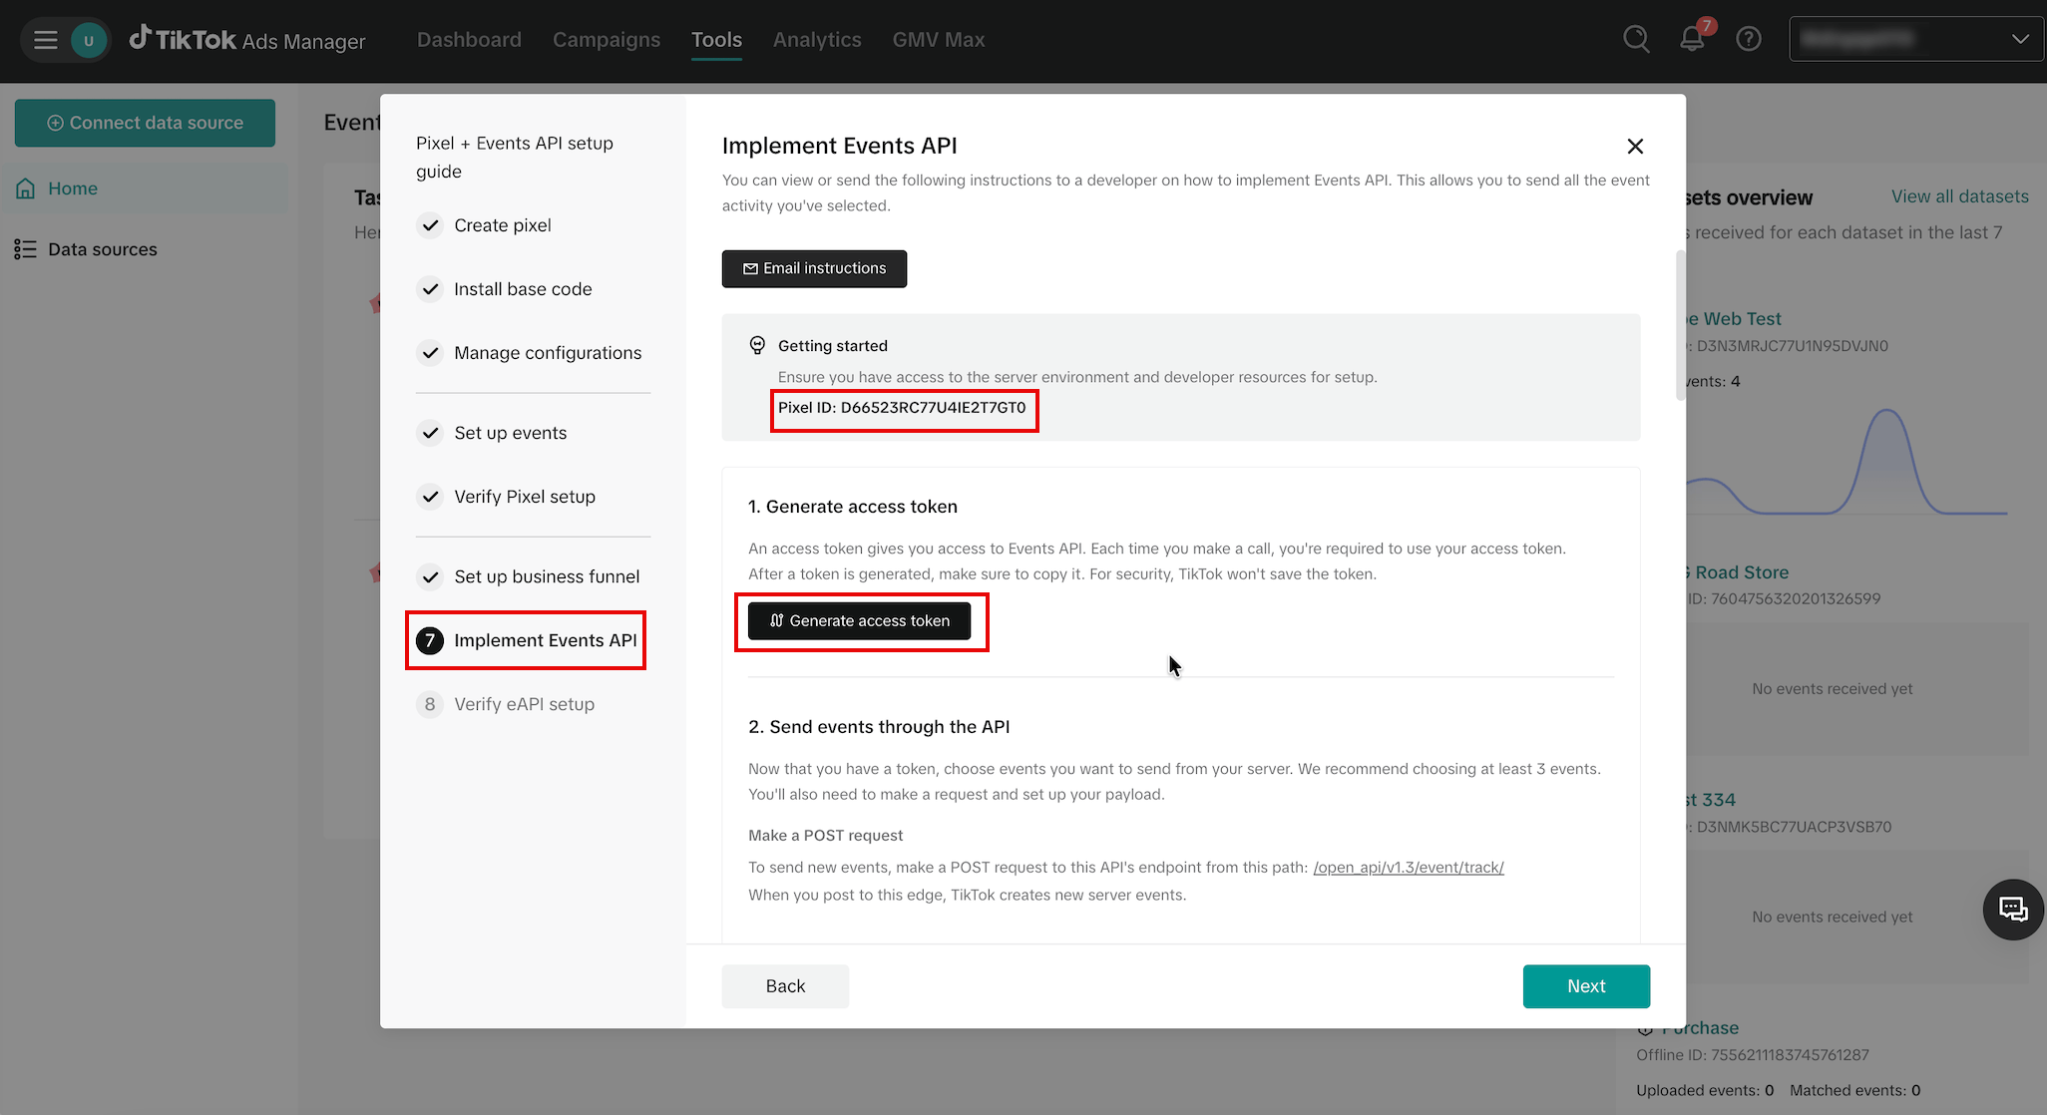The image size is (2047, 1115).
Task: Click the Send events through the API heading
Action: click(x=879, y=727)
